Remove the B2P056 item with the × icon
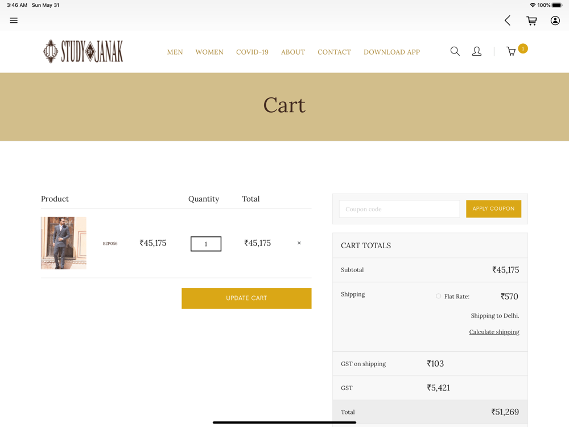Viewport: 569px width, 427px height. tap(299, 243)
